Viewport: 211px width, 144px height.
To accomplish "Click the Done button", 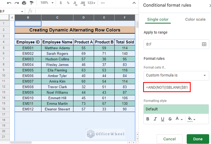I will click(198, 139).
